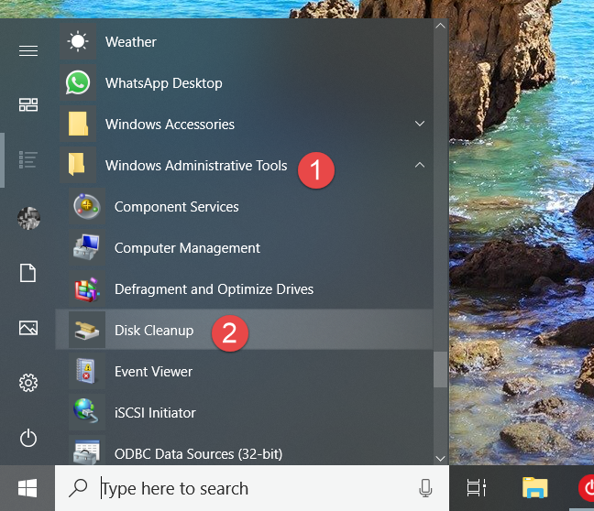Open the Event Viewer icon

(x=87, y=371)
